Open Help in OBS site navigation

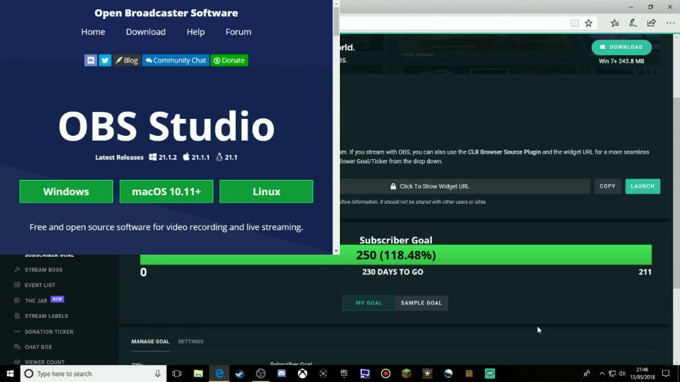(x=195, y=32)
